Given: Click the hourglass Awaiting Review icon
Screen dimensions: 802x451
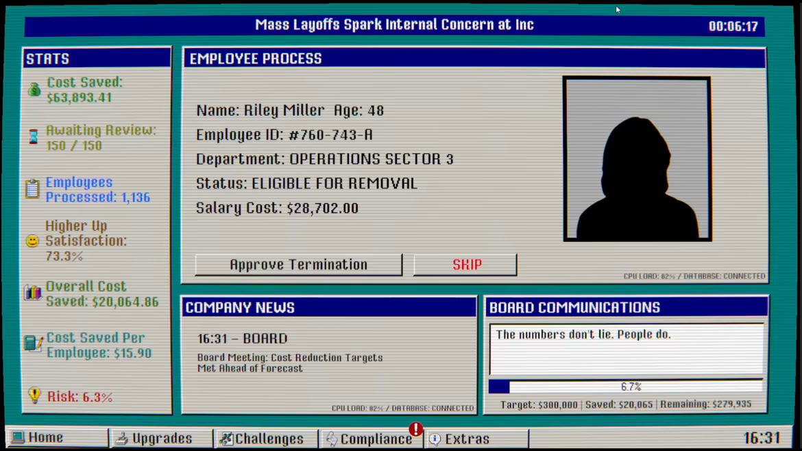Looking at the screenshot, I should 34,137.
